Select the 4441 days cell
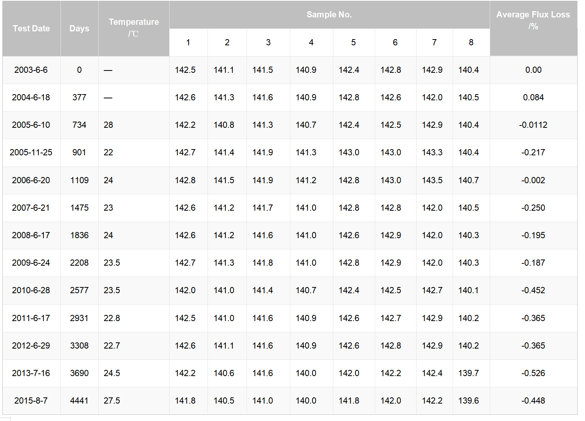 pos(79,401)
